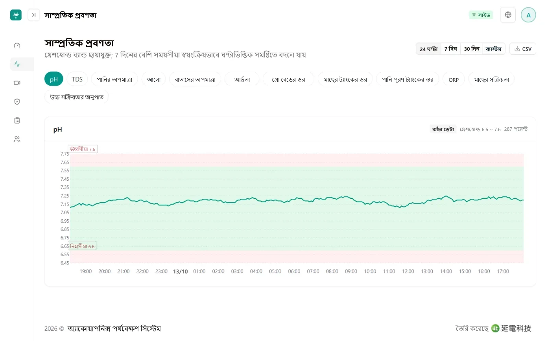Click the থ্রেশহোল্ড 6.6 ~ 7.6 text
Image resolution: width=546 pixels, height=341 pixels.
tap(480, 129)
